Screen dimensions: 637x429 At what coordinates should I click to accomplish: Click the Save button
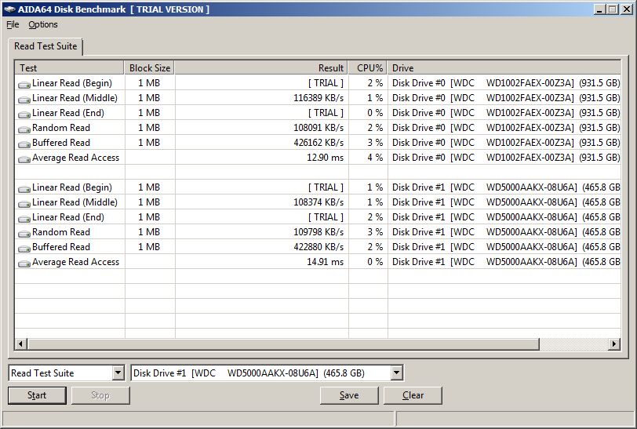pyautogui.click(x=349, y=395)
